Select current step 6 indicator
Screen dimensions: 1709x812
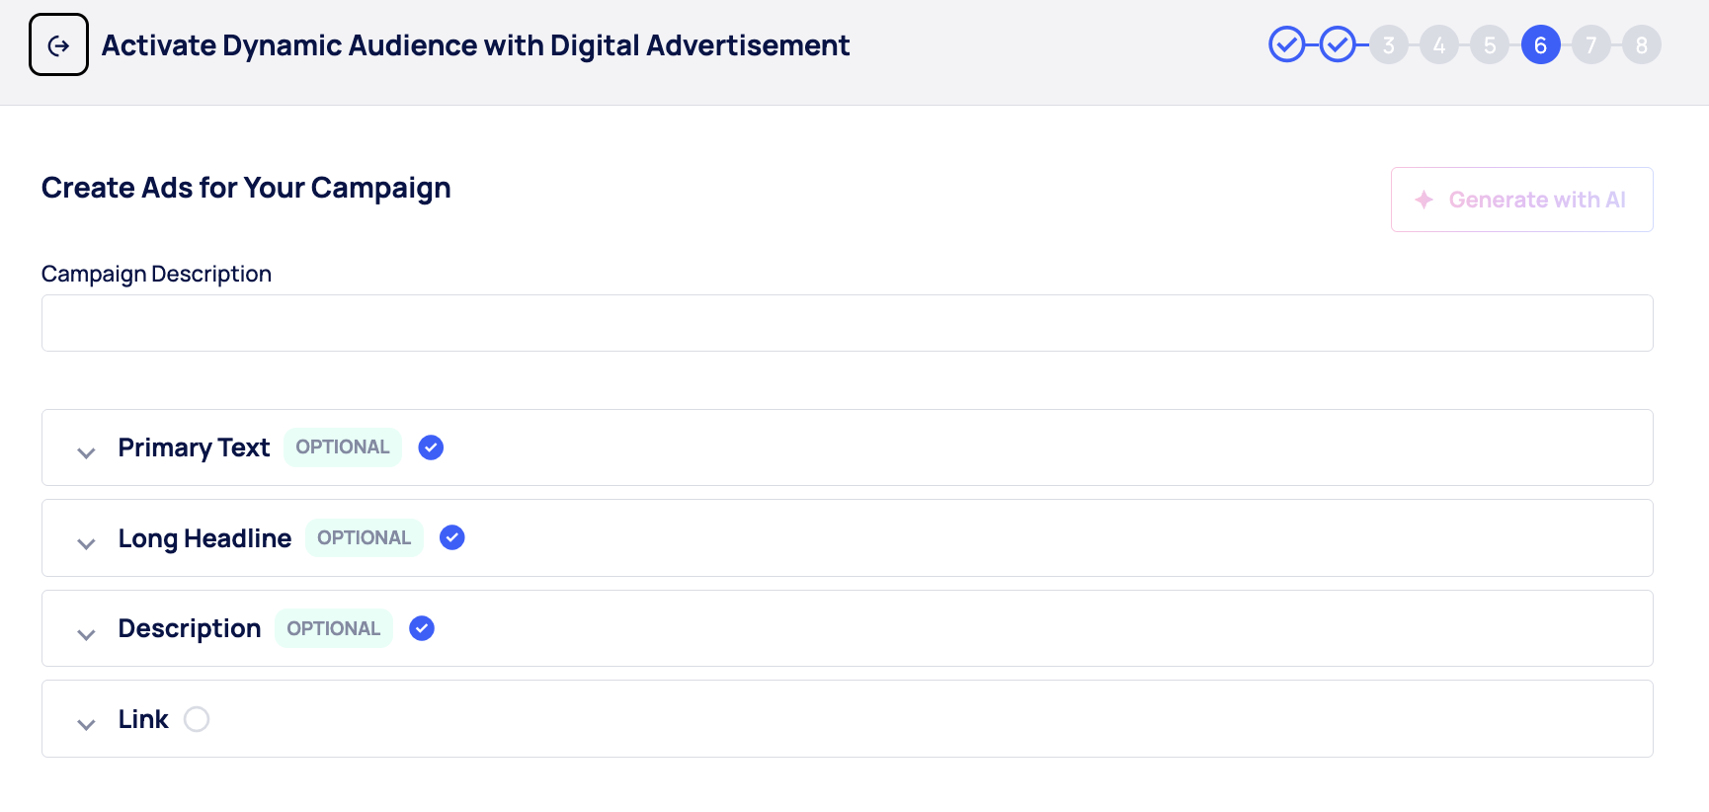pos(1540,44)
